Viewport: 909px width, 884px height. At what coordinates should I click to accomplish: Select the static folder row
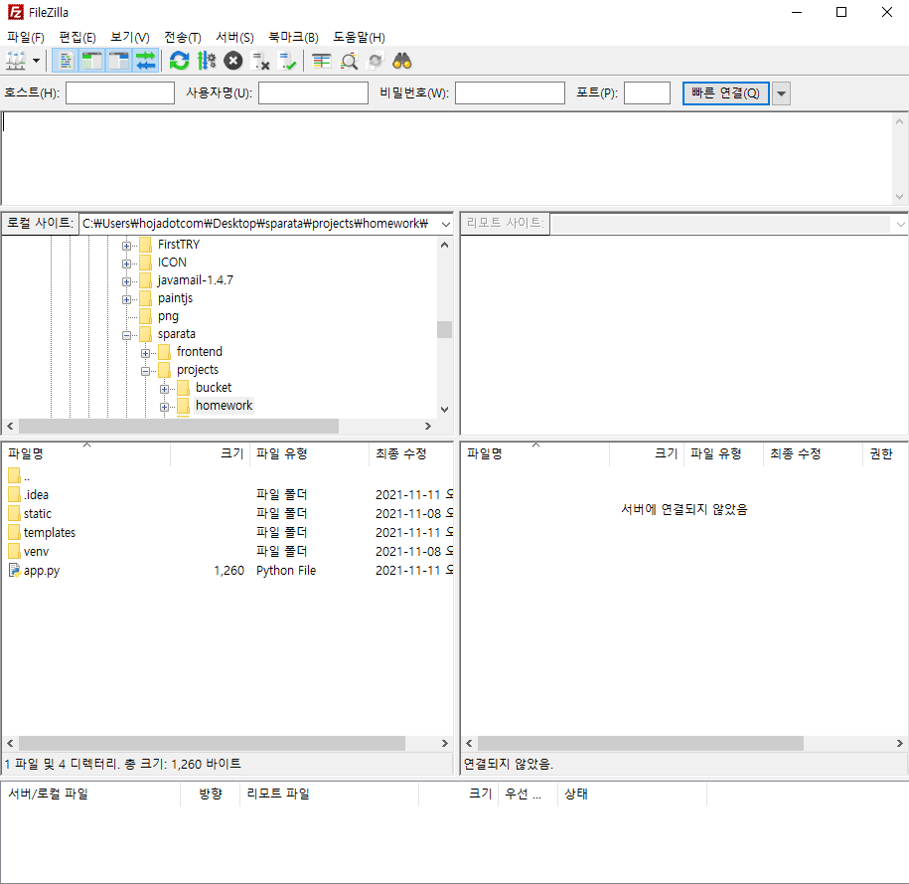click(229, 514)
